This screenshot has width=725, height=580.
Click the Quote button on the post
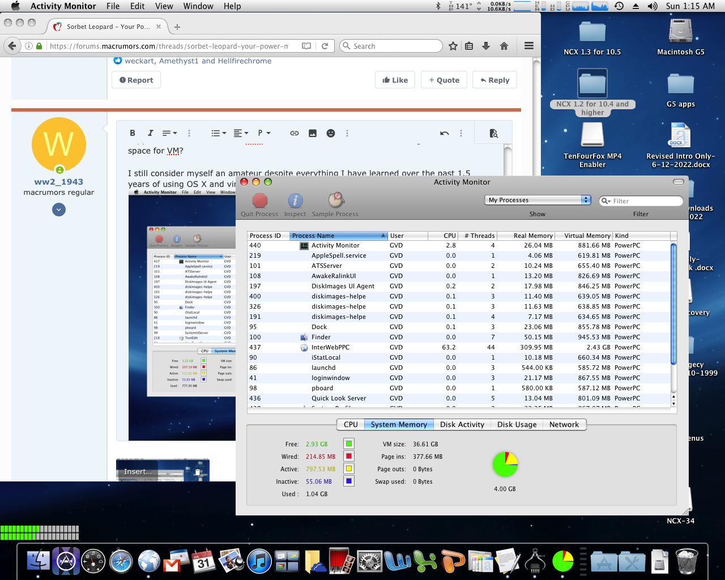point(444,80)
